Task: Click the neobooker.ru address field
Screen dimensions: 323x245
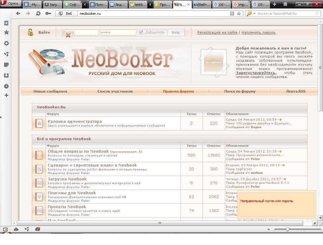Action: pos(154,14)
